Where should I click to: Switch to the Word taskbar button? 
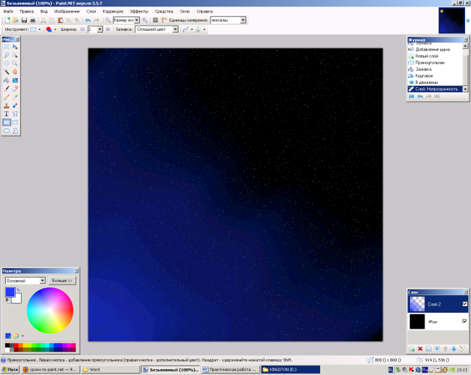pyautogui.click(x=110, y=370)
